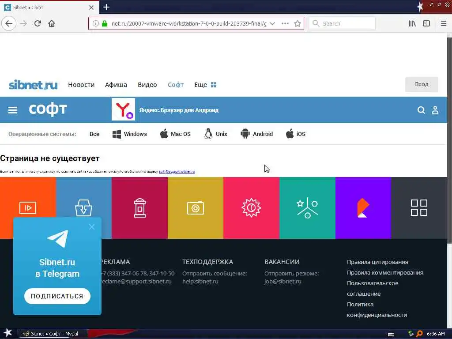Open the address bar history dropdown
The image size is (452, 339).
point(272,23)
